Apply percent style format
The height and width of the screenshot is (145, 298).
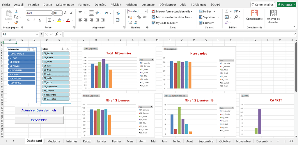tap(139, 17)
